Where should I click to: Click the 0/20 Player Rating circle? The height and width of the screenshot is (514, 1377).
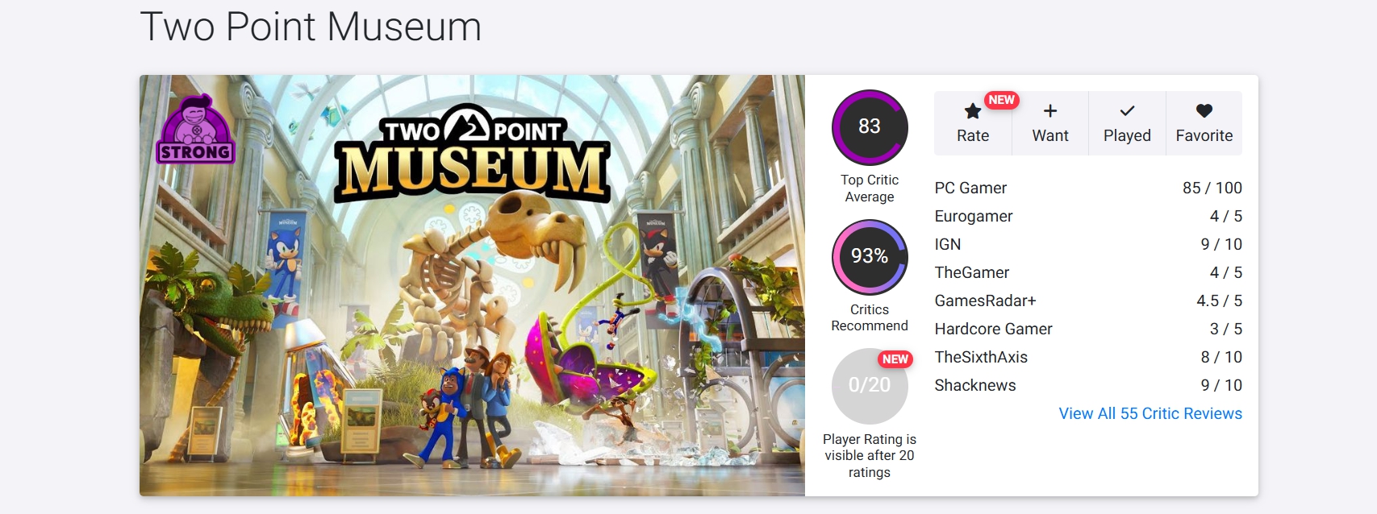(870, 386)
